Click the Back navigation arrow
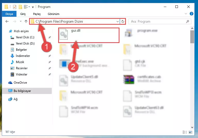 (x=7, y=21)
